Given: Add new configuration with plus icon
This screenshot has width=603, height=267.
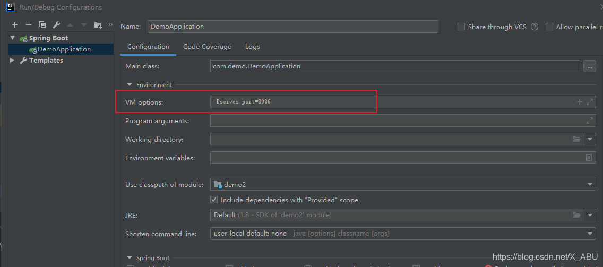Looking at the screenshot, I should pyautogui.click(x=15, y=25).
